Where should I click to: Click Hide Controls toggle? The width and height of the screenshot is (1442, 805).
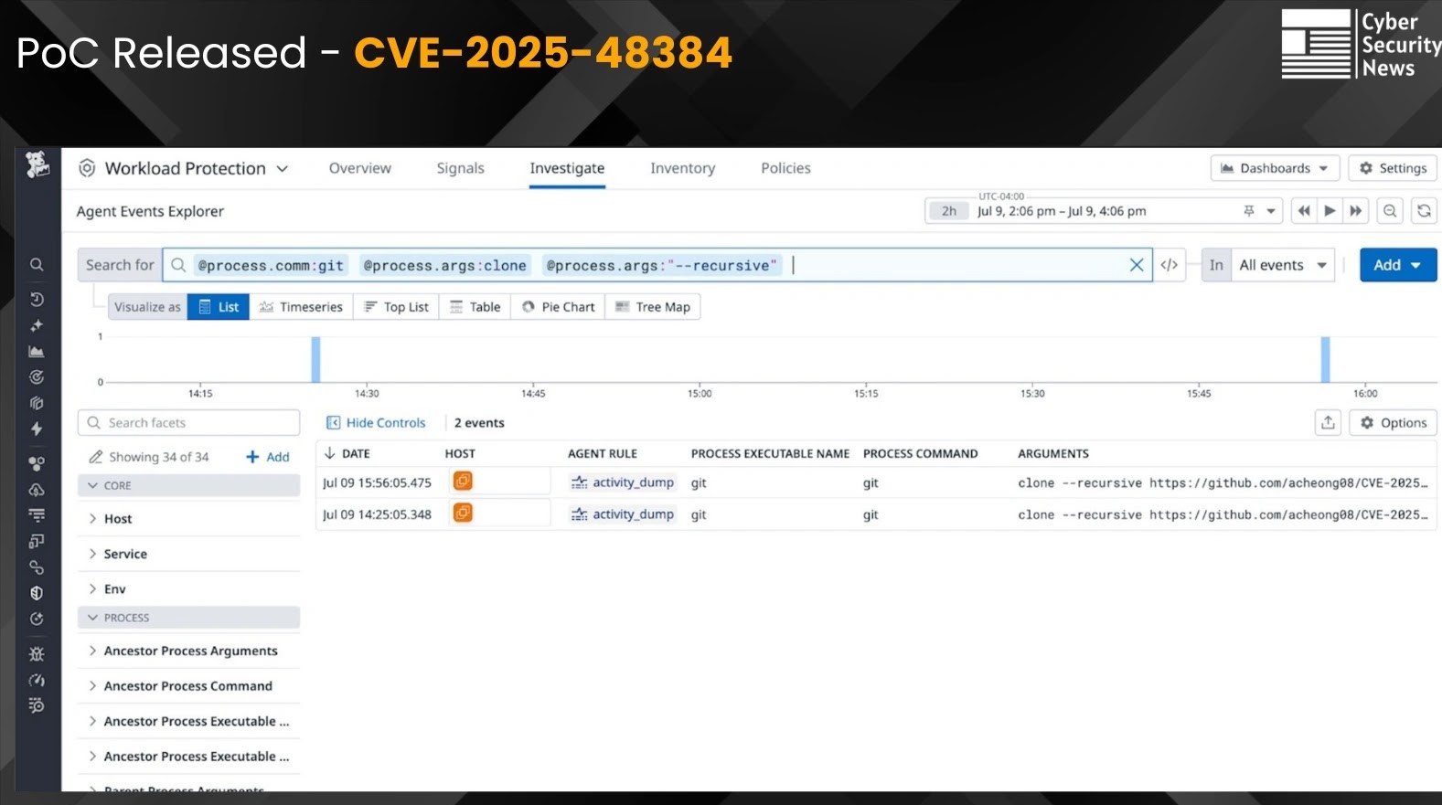(376, 423)
